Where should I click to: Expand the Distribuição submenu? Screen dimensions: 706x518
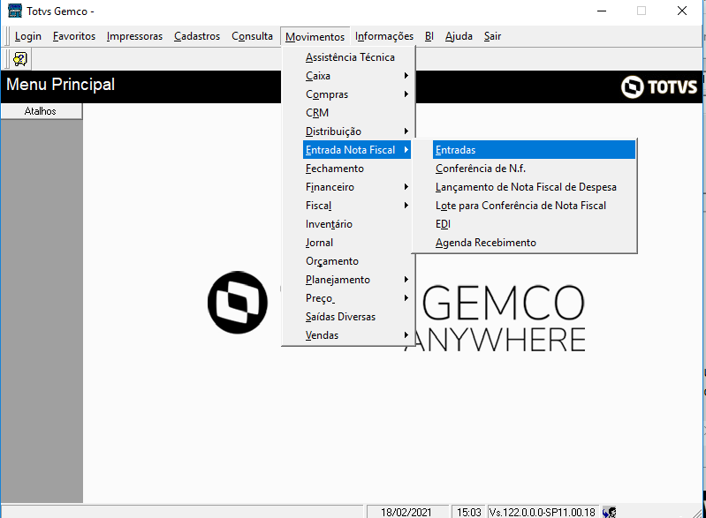tap(357, 131)
